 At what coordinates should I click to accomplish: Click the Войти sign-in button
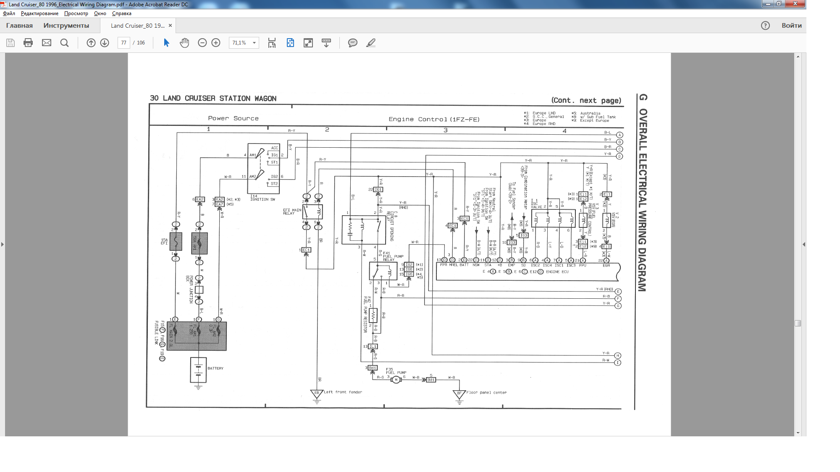792,26
